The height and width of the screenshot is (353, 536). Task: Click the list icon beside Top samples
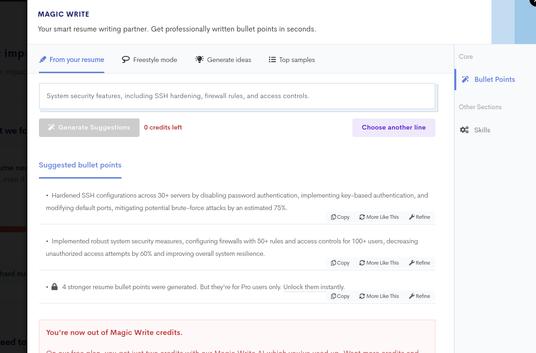[x=272, y=60]
